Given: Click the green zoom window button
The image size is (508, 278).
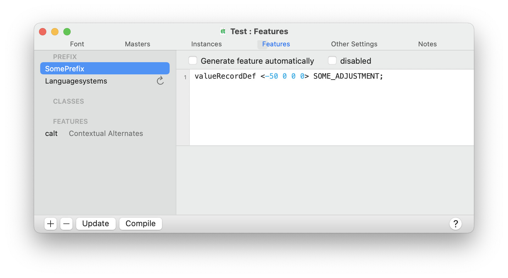Looking at the screenshot, I should coord(67,32).
